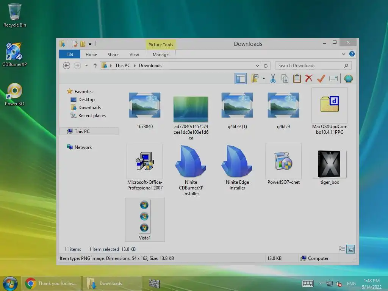This screenshot has height=291, width=388.
Task: Open the touch keyboard tray icon
Action: (x=308, y=283)
